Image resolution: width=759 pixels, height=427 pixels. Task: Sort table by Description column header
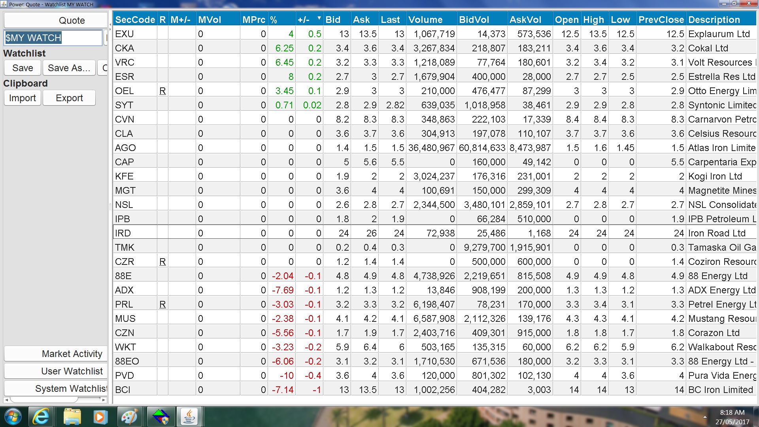pyautogui.click(x=721, y=20)
